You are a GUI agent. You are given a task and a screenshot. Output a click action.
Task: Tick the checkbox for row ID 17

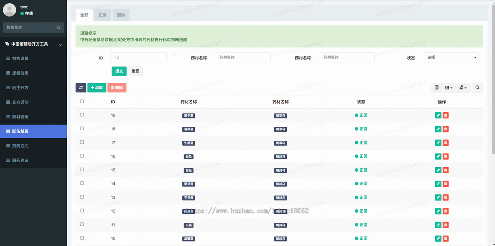82,142
